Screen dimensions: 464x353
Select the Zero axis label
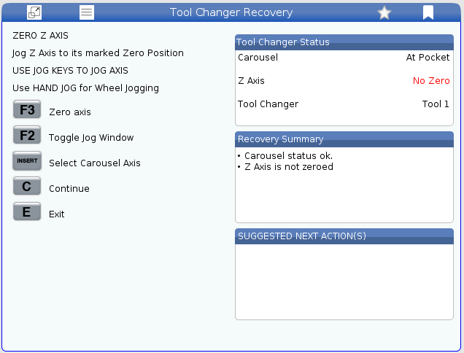point(70,112)
